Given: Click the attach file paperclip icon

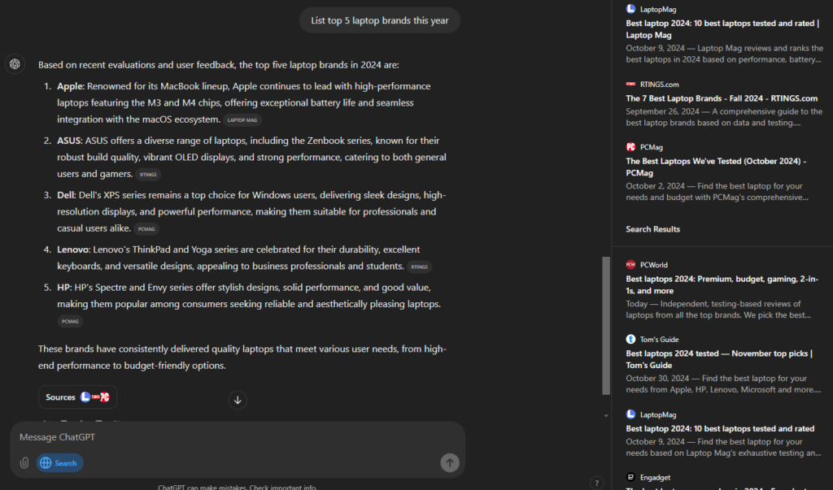Looking at the screenshot, I should (24, 463).
